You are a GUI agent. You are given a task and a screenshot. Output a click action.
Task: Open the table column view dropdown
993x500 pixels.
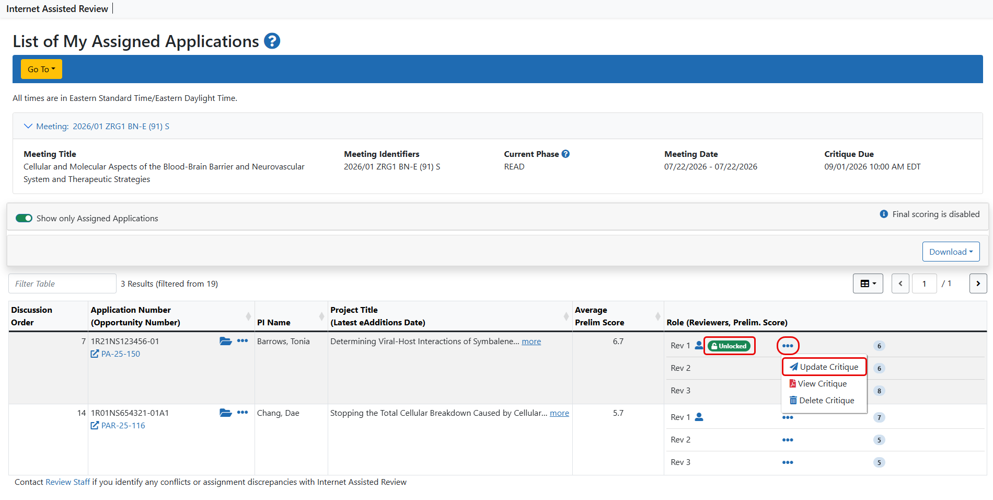(x=868, y=283)
